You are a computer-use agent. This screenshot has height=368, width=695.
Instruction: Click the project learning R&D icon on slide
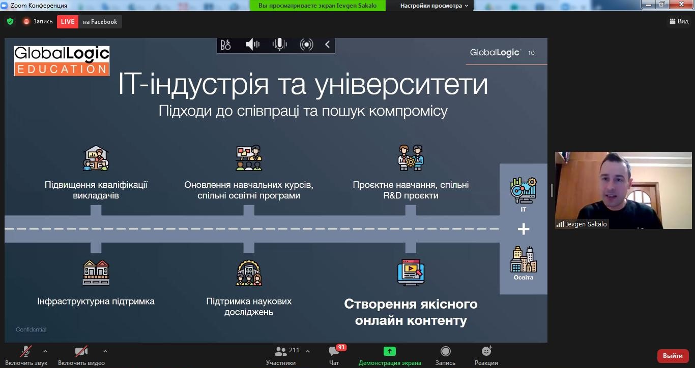click(410, 158)
